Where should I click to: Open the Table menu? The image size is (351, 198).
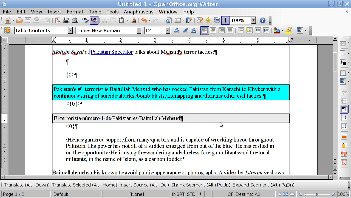click(95, 12)
